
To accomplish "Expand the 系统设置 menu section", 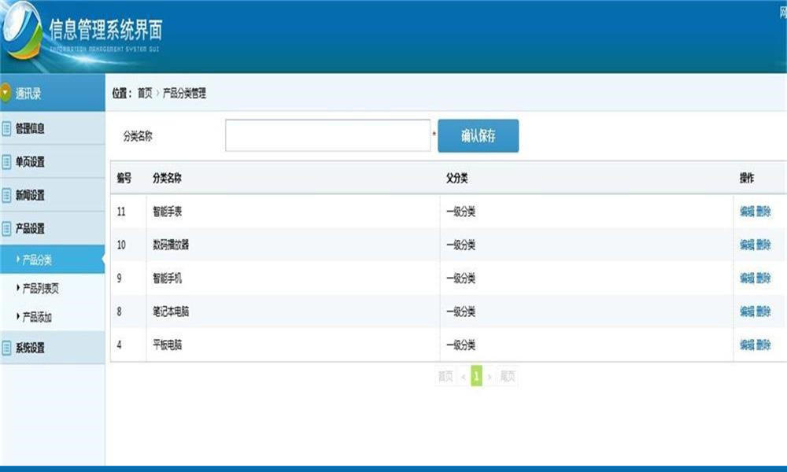I will click(52, 348).
